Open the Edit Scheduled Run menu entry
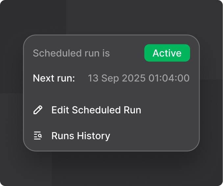Screen dimensions: 223x186 coord(96,110)
